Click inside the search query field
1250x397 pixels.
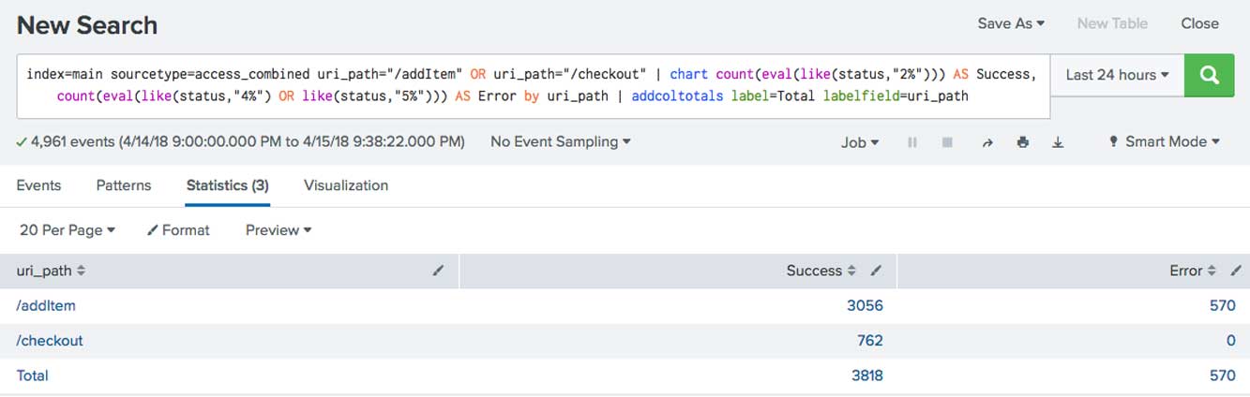[x=525, y=84]
